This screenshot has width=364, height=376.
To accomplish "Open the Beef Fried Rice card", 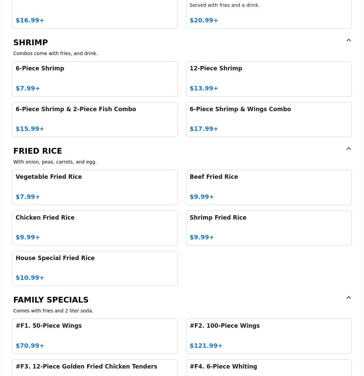I will pyautogui.click(x=269, y=187).
